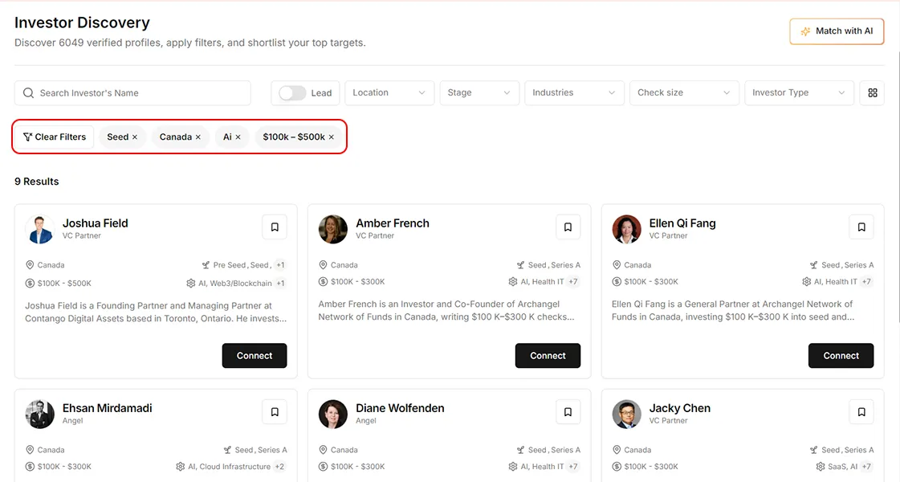The image size is (900, 482).
Task: Bookmark Amber French's profile
Action: pyautogui.click(x=568, y=227)
